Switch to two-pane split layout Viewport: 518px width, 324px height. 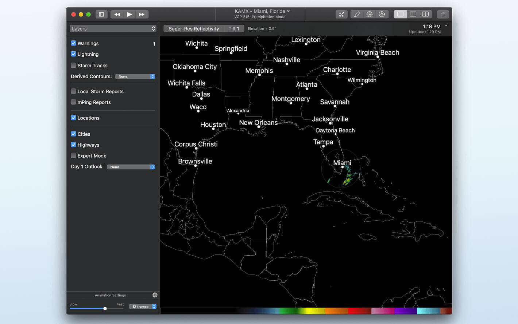pos(413,14)
